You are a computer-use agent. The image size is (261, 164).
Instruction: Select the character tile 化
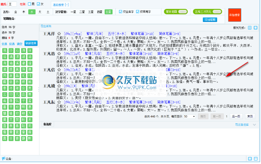click(24, 76)
